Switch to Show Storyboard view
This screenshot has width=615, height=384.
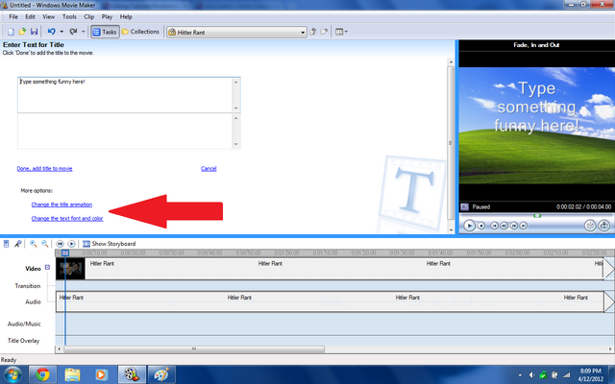tap(109, 244)
